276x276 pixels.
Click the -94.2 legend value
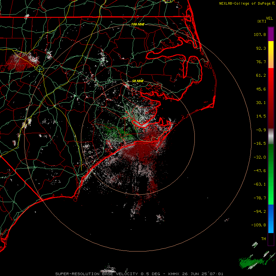[x=260, y=211]
